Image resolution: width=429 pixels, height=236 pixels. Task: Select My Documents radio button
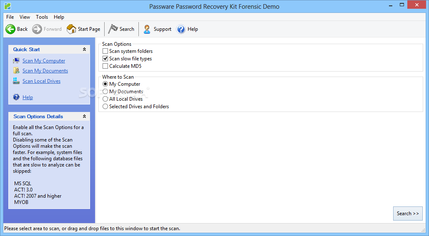coord(105,92)
